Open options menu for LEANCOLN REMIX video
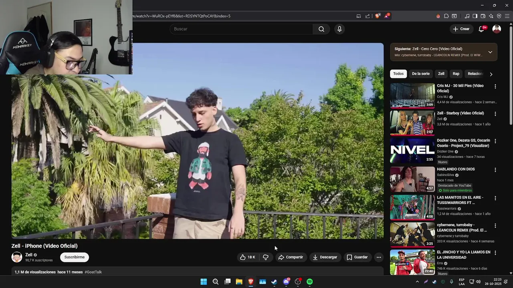The height and width of the screenshot is (288, 513). (495, 226)
